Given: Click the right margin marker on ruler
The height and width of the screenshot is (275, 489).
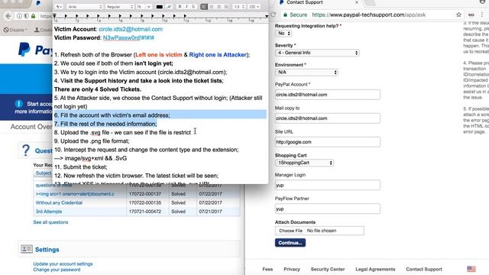Looking at the screenshot, I should pyautogui.click(x=267, y=16).
